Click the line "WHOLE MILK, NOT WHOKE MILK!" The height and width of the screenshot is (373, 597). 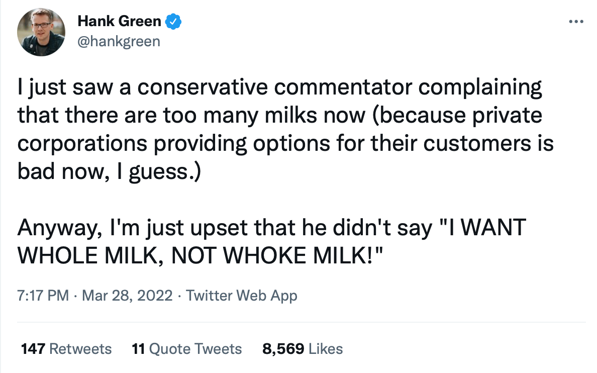coord(201,256)
